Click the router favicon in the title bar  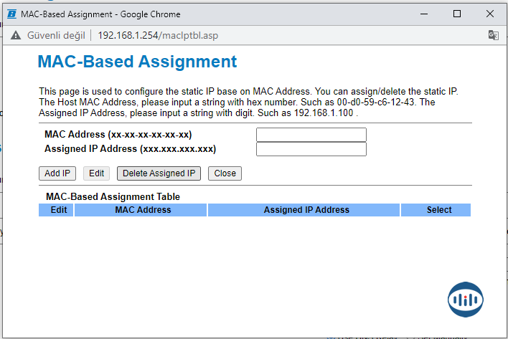(11, 14)
